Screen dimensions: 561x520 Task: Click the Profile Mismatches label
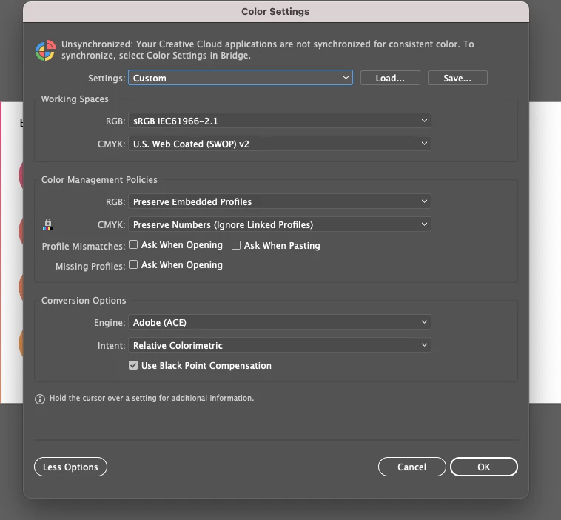click(84, 246)
